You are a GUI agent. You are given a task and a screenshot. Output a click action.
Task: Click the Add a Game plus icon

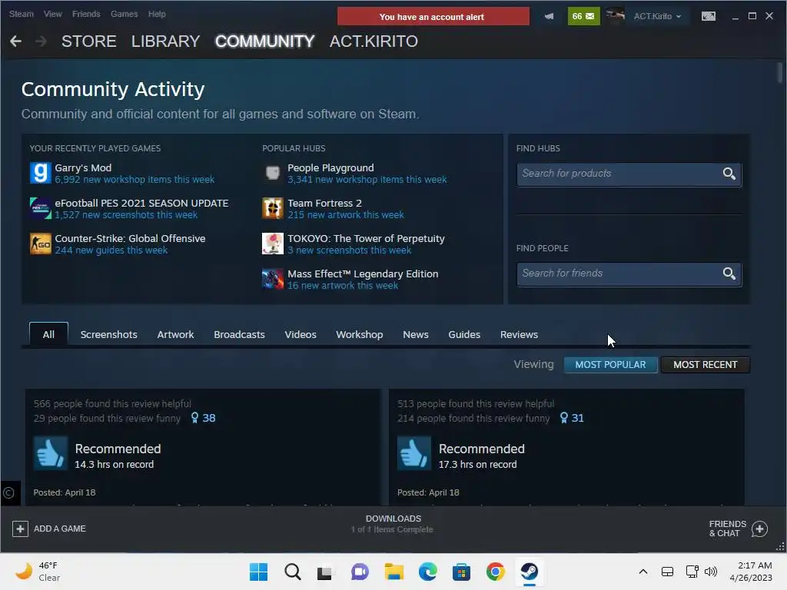[20, 529]
